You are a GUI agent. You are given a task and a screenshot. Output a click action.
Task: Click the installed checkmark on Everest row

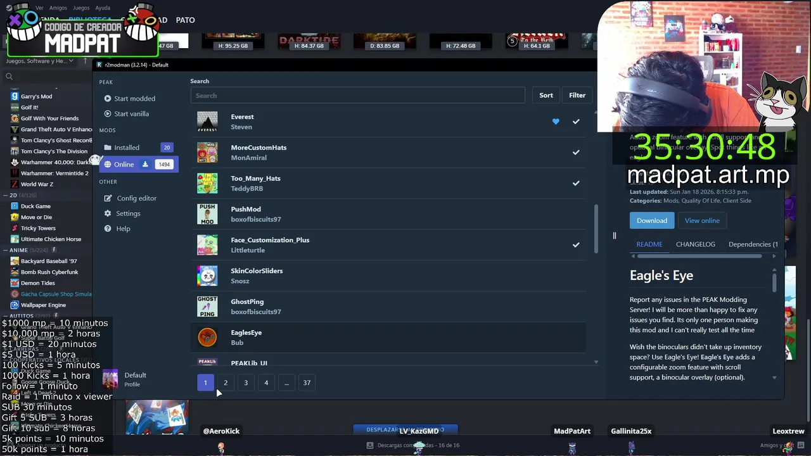pyautogui.click(x=576, y=122)
